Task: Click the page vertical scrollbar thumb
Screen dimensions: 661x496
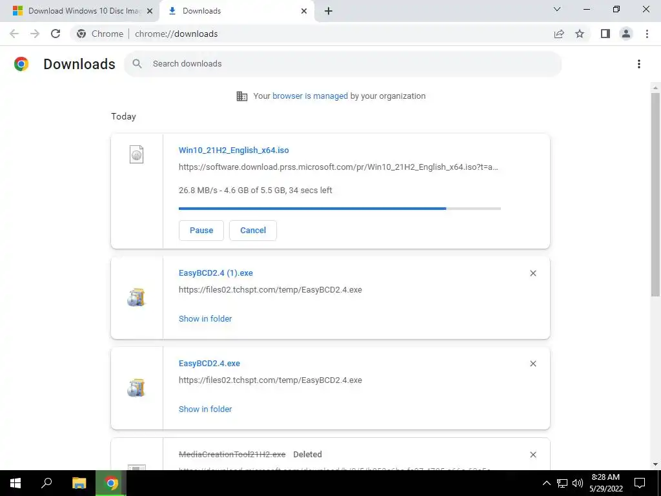Action: (x=655, y=194)
